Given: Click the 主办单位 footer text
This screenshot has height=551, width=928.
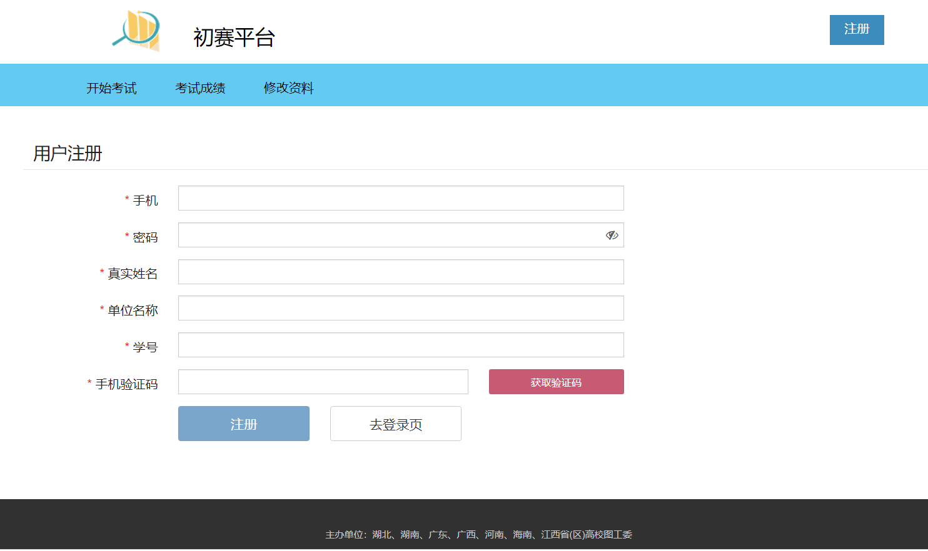Looking at the screenshot, I should pyautogui.click(x=478, y=534).
